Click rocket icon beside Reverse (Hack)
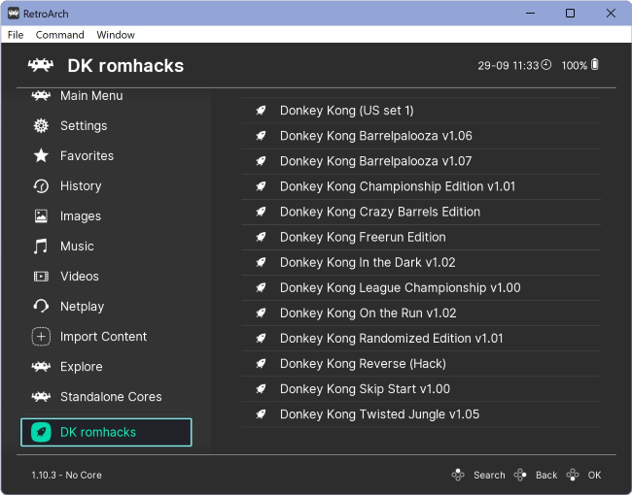The height and width of the screenshot is (495, 632). tap(261, 364)
